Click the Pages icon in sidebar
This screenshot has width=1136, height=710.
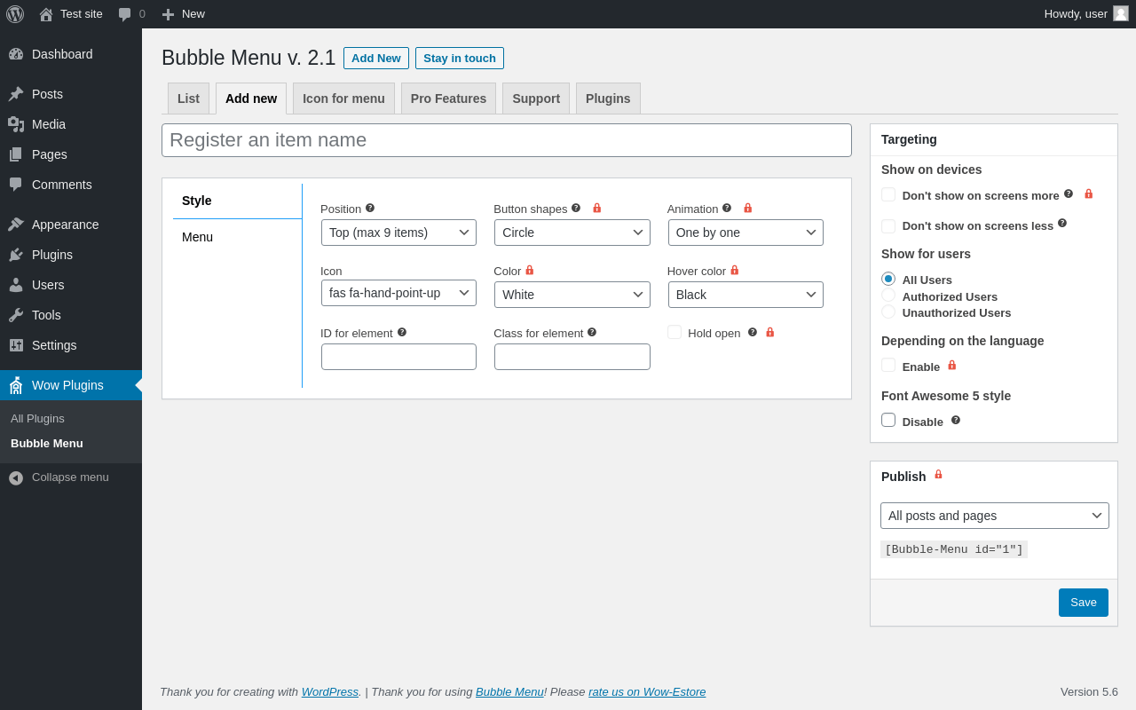[16, 154]
